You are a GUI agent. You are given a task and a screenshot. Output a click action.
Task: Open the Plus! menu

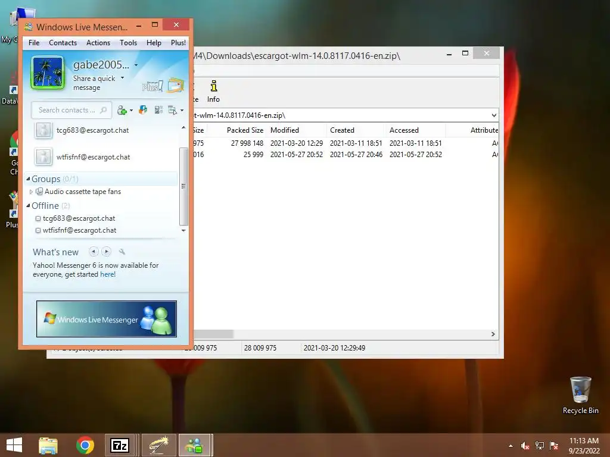[178, 43]
